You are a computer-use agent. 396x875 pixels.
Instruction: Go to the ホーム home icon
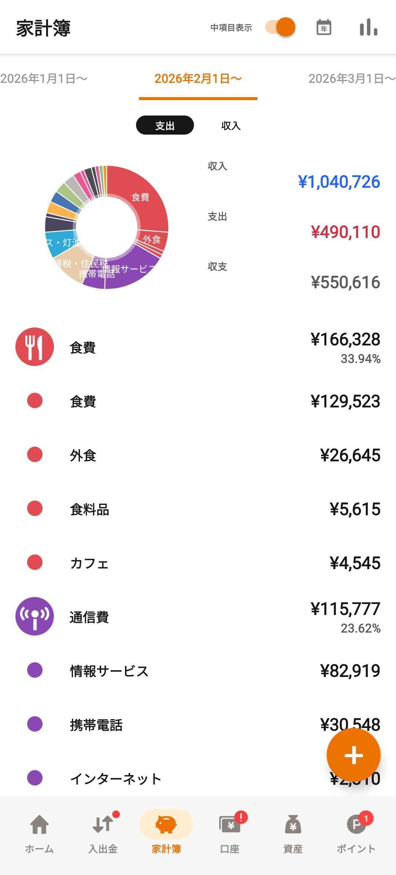[x=39, y=832]
